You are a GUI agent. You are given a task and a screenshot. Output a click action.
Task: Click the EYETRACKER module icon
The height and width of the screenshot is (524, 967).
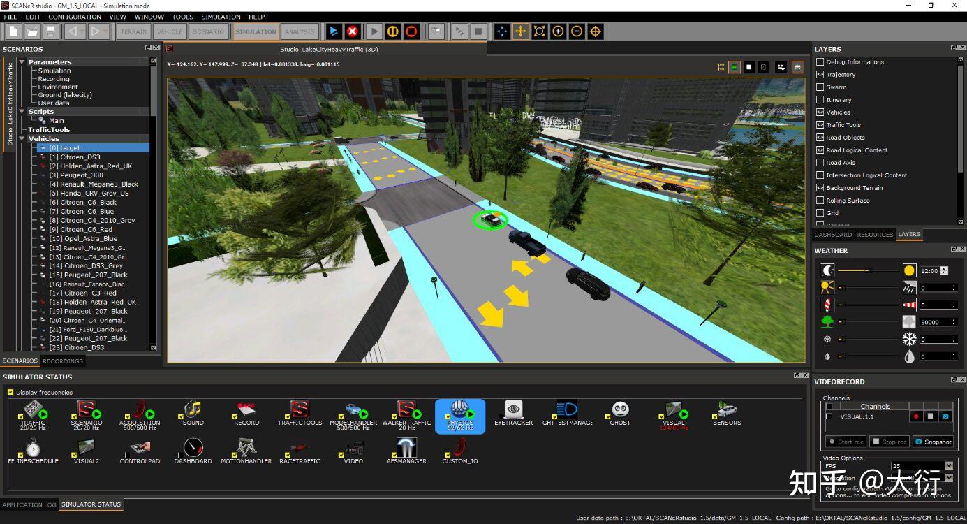[513, 414]
